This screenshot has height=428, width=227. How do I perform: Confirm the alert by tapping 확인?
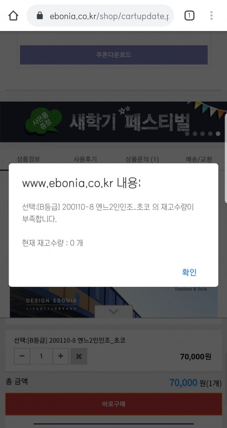[x=189, y=272]
